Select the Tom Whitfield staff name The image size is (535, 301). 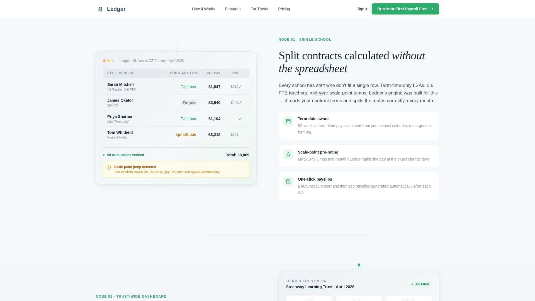point(120,132)
